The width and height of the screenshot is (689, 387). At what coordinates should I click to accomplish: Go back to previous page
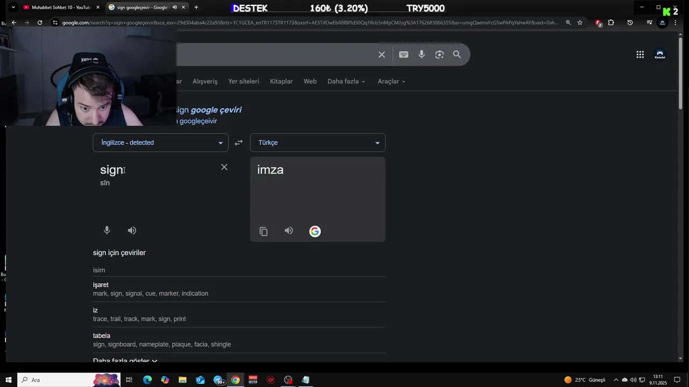pos(14,23)
